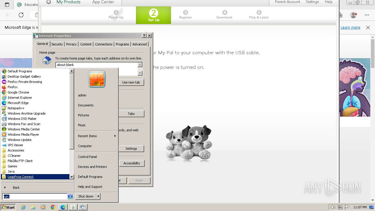Click the Shut down button
This screenshot has height=211, width=375.
tap(86, 196)
